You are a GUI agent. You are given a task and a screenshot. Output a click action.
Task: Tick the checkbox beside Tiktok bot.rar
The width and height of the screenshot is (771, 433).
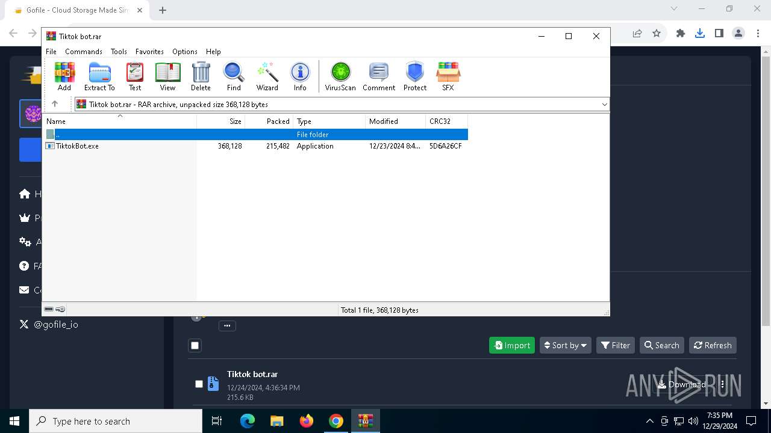199,384
